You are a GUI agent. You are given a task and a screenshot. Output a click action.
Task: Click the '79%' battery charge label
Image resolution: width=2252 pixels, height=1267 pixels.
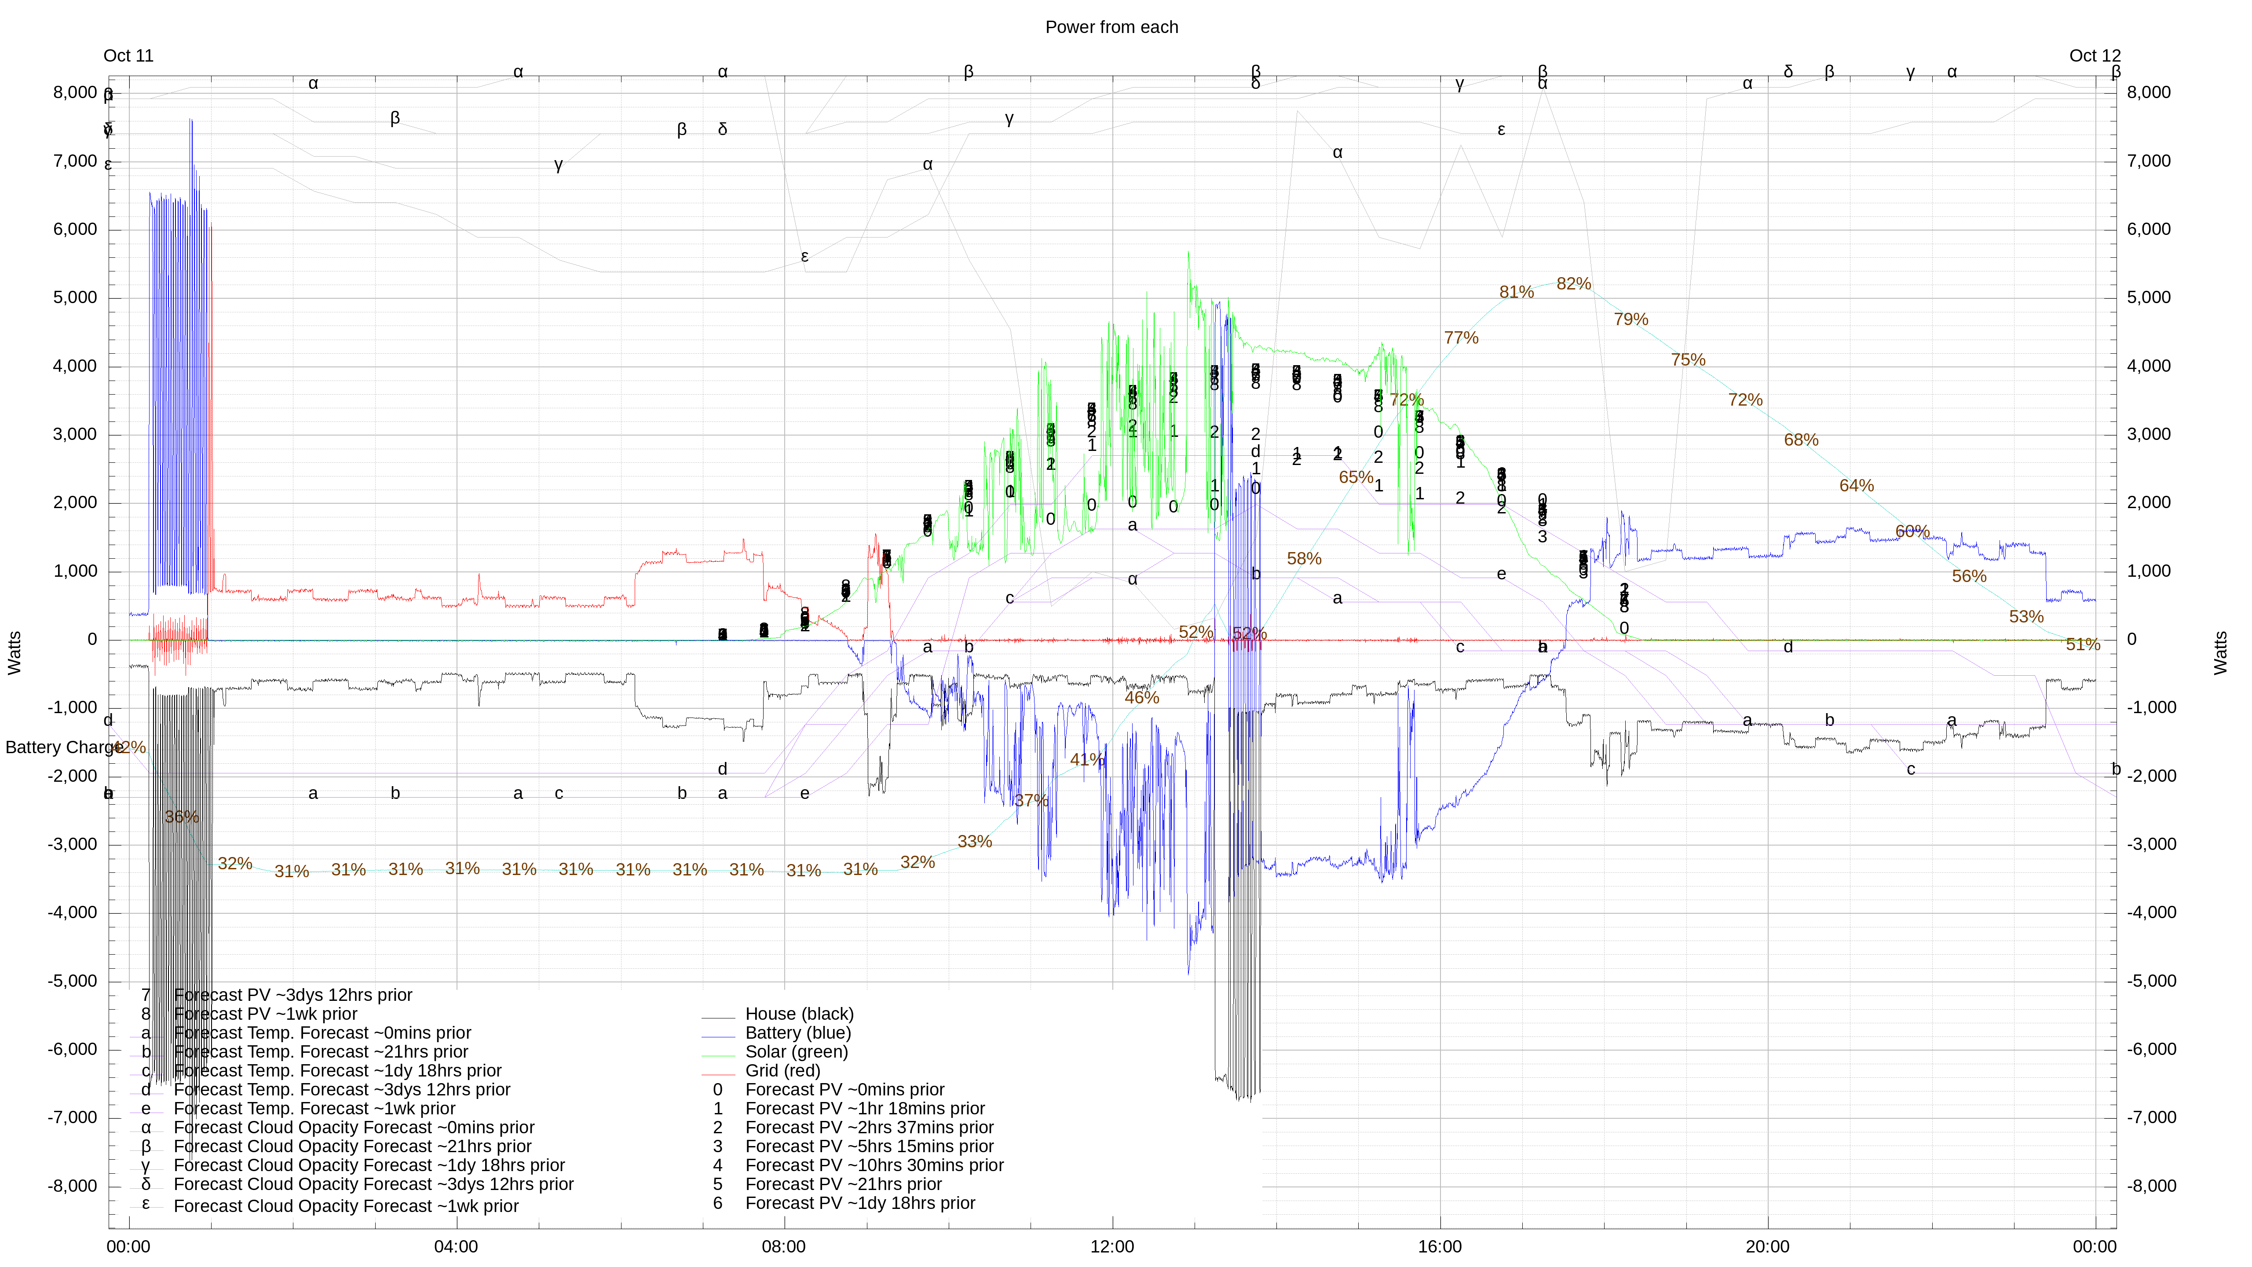pos(1631,319)
